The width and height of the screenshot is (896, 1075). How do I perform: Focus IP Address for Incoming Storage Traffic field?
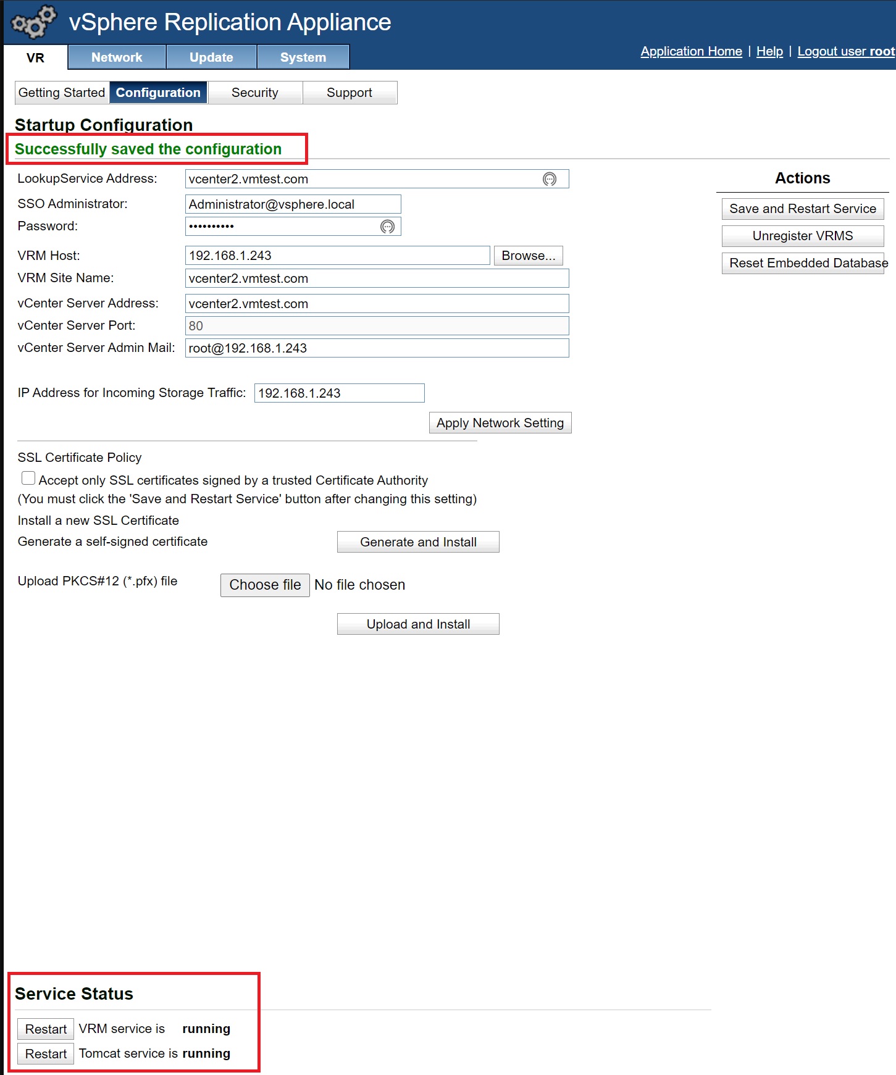point(340,393)
